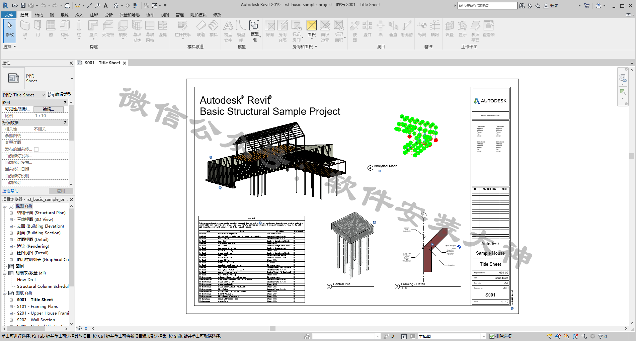The image size is (636, 341).
Task: Select S202 - Wall Section sheet
Action: coord(36,320)
